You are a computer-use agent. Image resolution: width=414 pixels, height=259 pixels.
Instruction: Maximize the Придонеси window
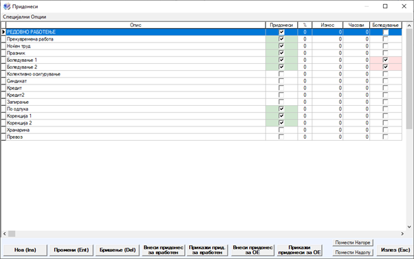385,6
